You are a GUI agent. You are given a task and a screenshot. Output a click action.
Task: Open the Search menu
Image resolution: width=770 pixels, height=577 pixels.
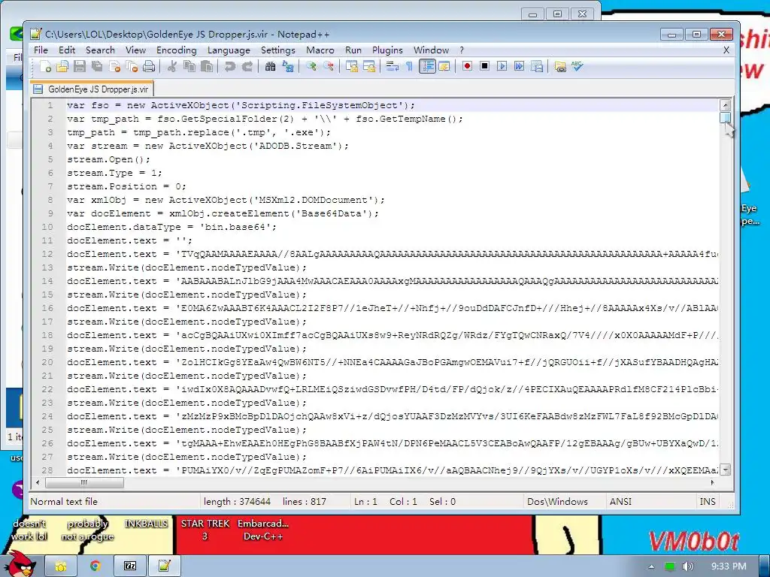pyautogui.click(x=100, y=50)
